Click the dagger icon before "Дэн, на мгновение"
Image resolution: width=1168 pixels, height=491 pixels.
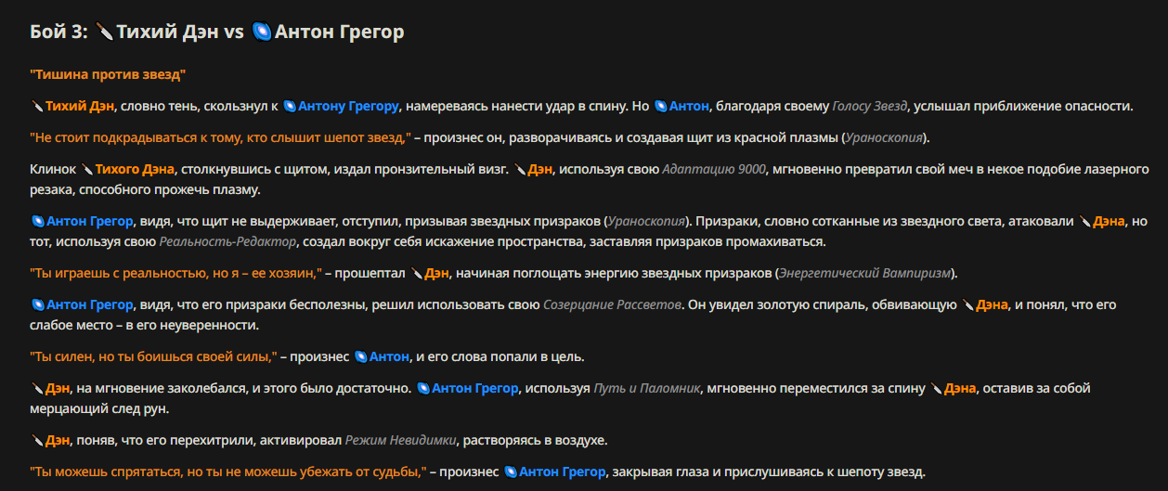pyautogui.click(x=37, y=388)
